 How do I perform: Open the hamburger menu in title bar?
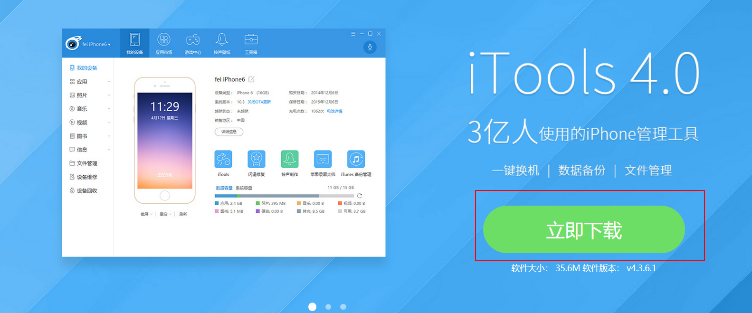coord(353,34)
